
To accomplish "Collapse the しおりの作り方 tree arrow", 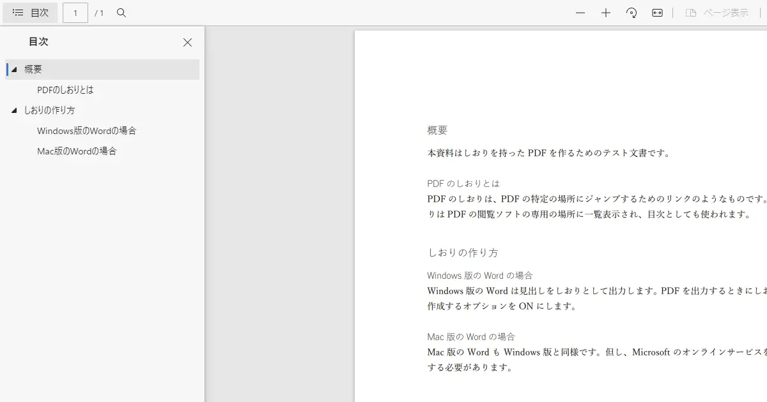I will point(14,110).
